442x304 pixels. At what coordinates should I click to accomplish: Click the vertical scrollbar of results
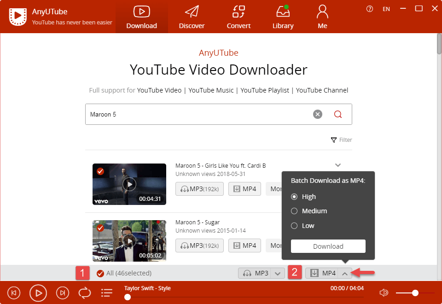439,44
